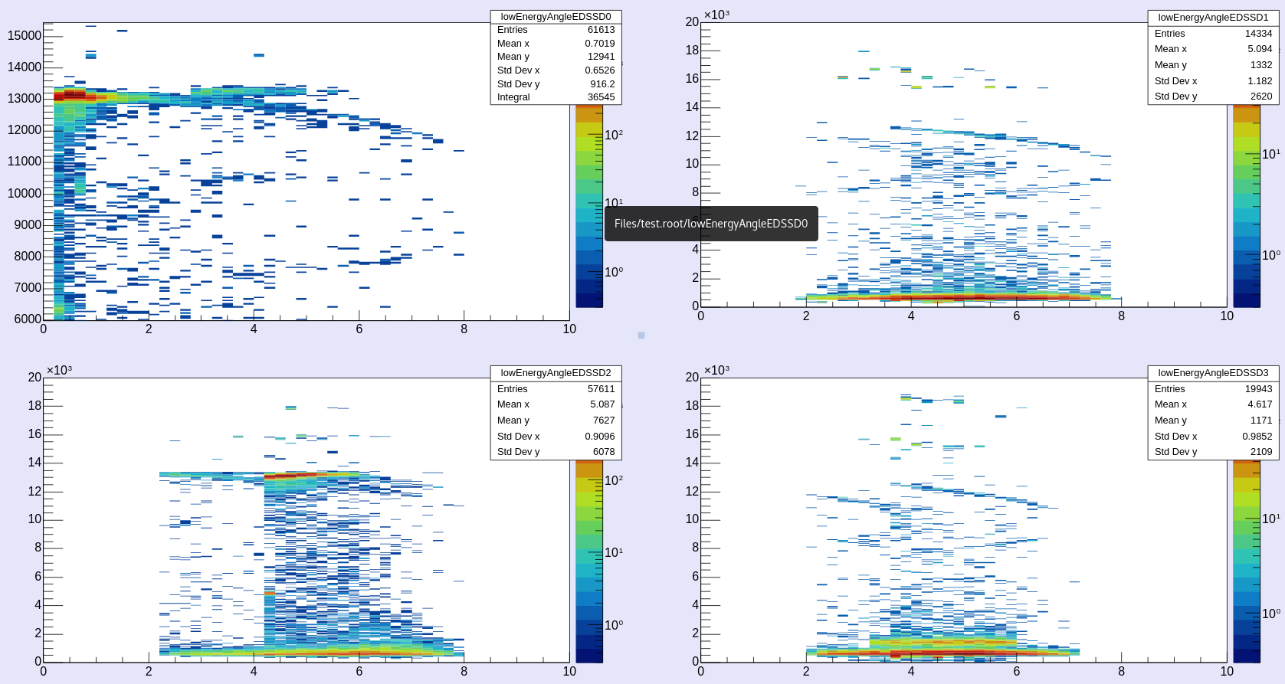Click the Entries 57611 row

click(x=556, y=389)
